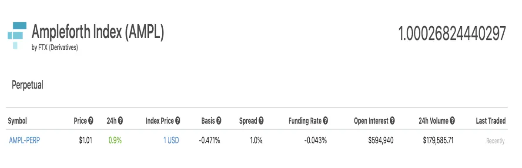This screenshot has width=522, height=168.
Task: Click the Funding Rate help icon
Action: 325,121
